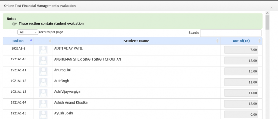Click sort arrows on Student Name column
This screenshot has height=119, width=278.
[x=217, y=41]
